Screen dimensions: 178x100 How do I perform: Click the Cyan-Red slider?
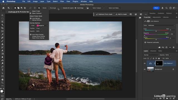(x=156, y=30)
